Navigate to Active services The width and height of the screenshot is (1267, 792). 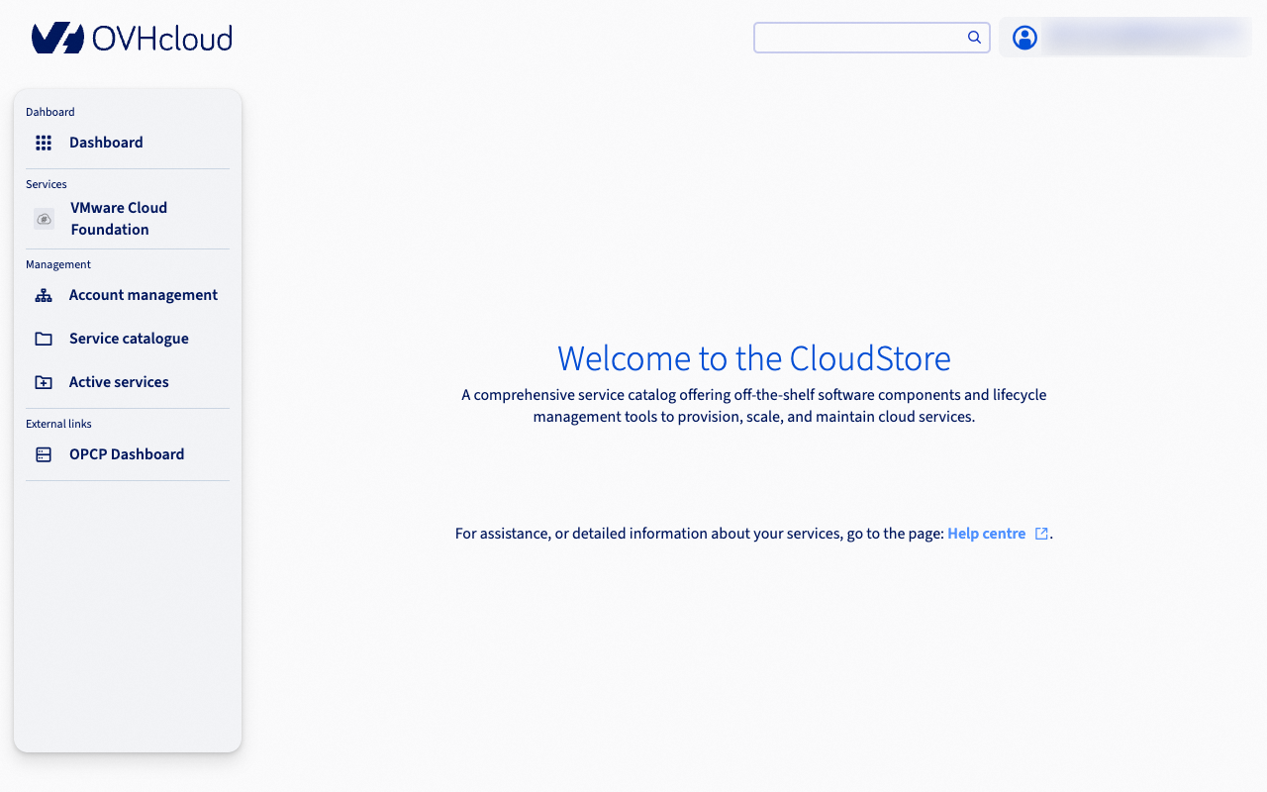pos(119,381)
